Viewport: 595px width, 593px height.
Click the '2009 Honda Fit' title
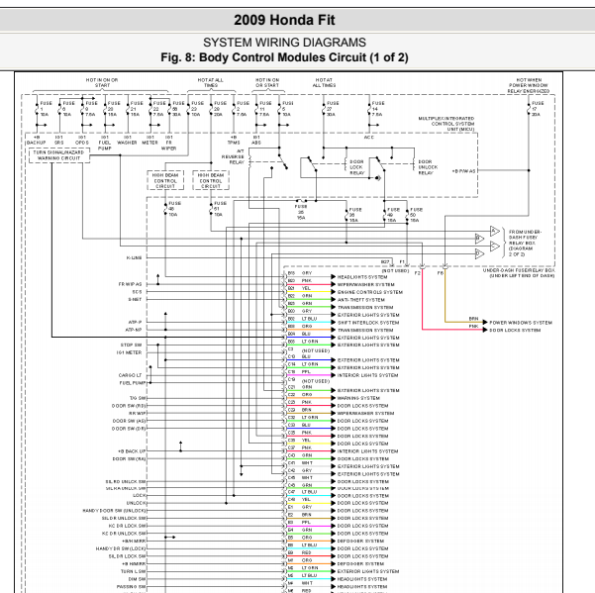284,20
